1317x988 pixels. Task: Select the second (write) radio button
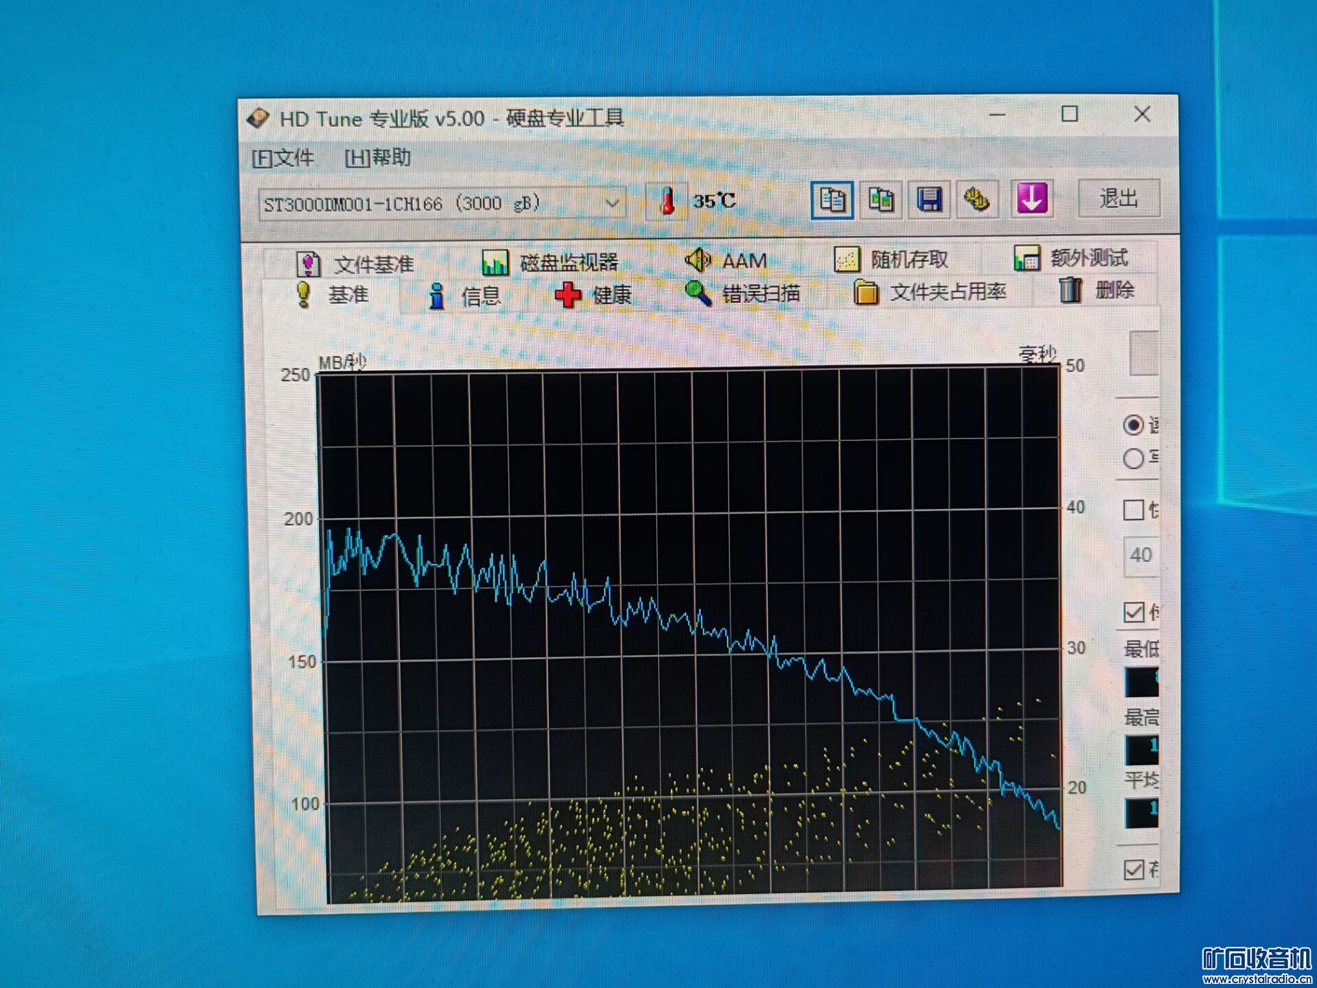[1133, 458]
